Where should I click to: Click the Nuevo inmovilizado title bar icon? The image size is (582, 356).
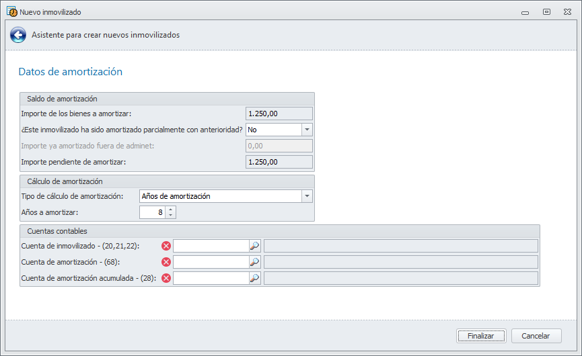[11, 11]
